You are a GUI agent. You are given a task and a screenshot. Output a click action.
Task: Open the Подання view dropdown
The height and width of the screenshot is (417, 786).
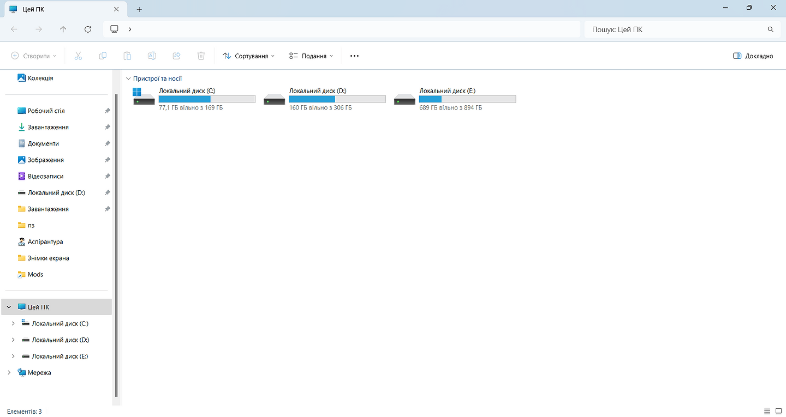tap(311, 56)
